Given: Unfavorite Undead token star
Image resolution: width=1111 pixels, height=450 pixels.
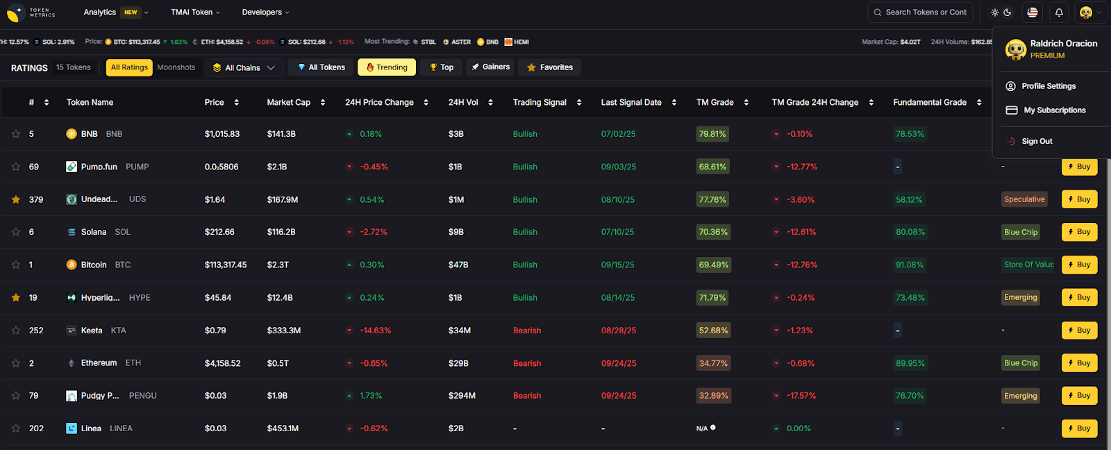Looking at the screenshot, I should pyautogui.click(x=16, y=199).
